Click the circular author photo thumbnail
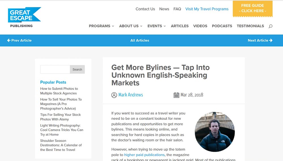This screenshot has height=161, width=283. [x=215, y=132]
